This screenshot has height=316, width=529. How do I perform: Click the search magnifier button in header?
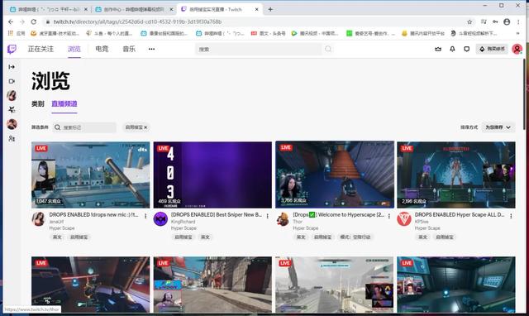point(328,50)
